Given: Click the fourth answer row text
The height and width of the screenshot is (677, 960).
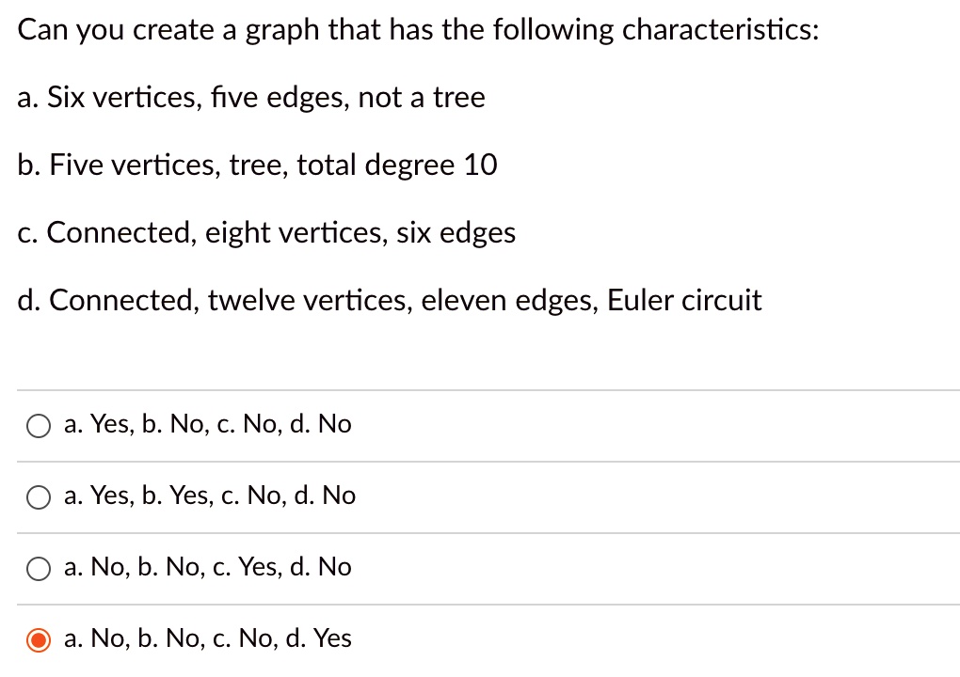Looking at the screenshot, I should click(x=206, y=638).
